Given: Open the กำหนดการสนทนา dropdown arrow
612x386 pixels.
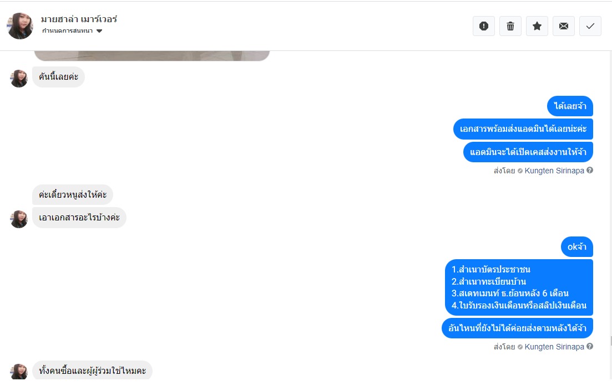Looking at the screenshot, I should click(99, 31).
